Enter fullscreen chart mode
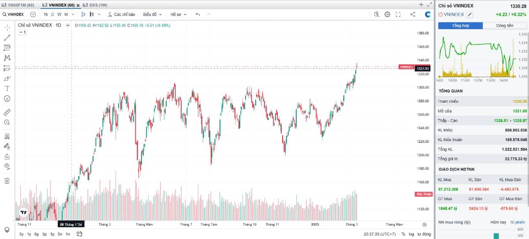529x239 pixels. (398, 14)
